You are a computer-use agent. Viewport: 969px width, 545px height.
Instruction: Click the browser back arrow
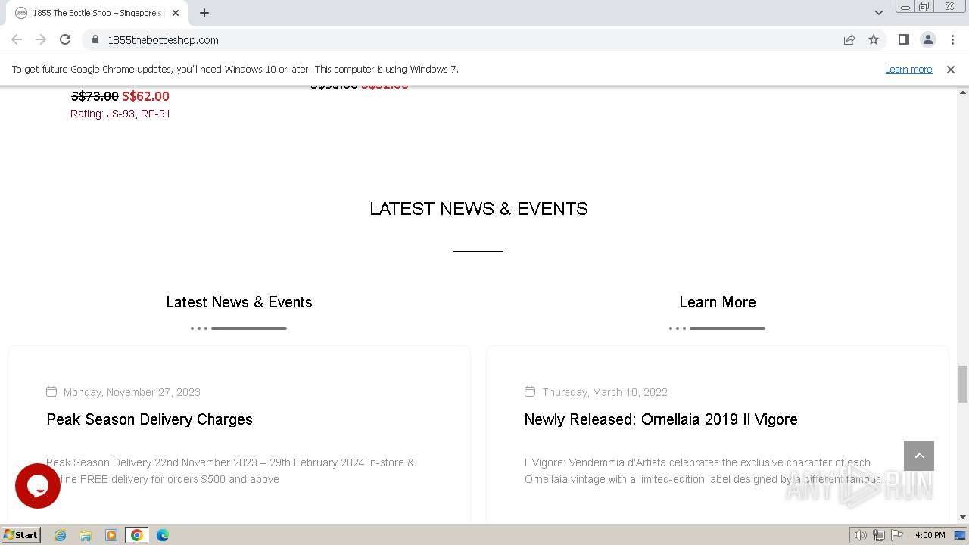pos(17,39)
